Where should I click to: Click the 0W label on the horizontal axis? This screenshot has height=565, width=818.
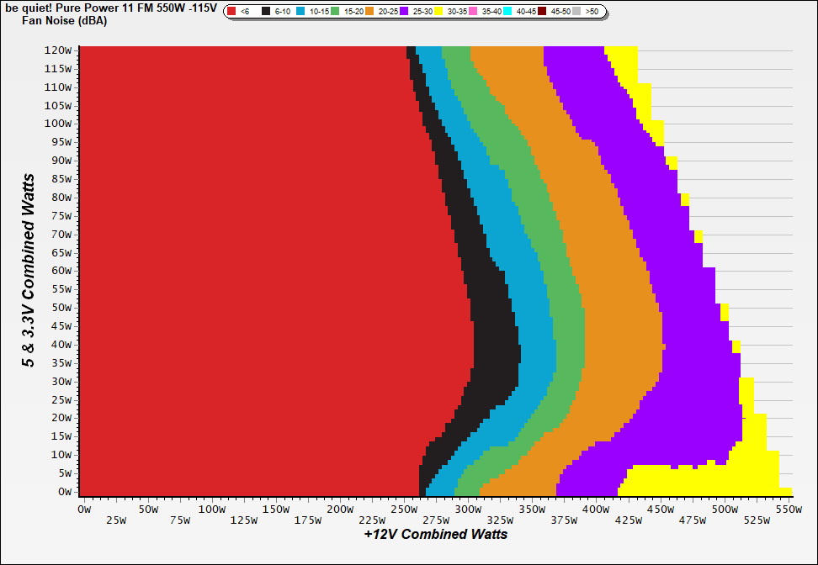coord(84,510)
